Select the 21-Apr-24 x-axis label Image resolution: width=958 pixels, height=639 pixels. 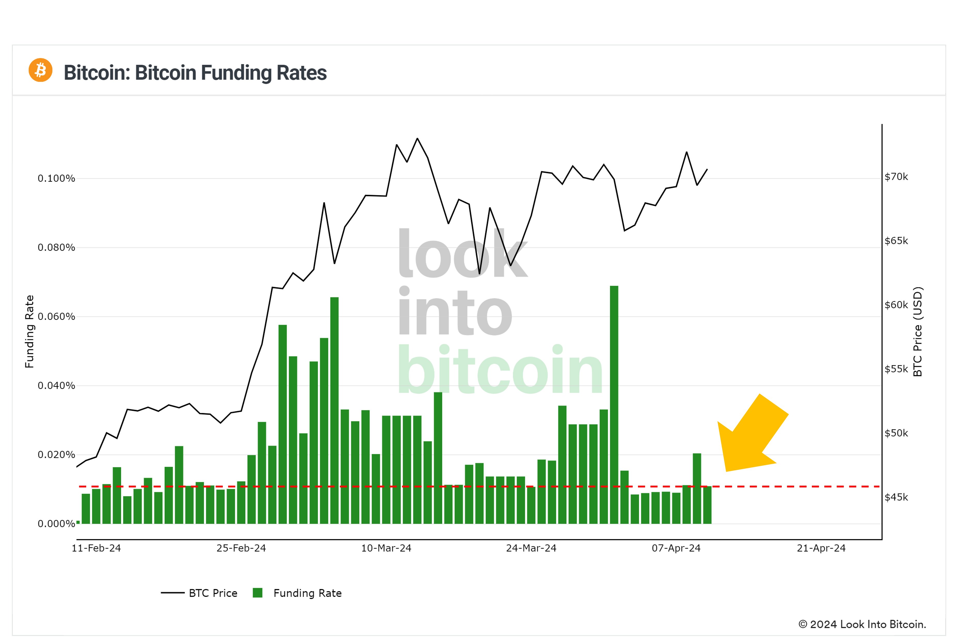821,548
